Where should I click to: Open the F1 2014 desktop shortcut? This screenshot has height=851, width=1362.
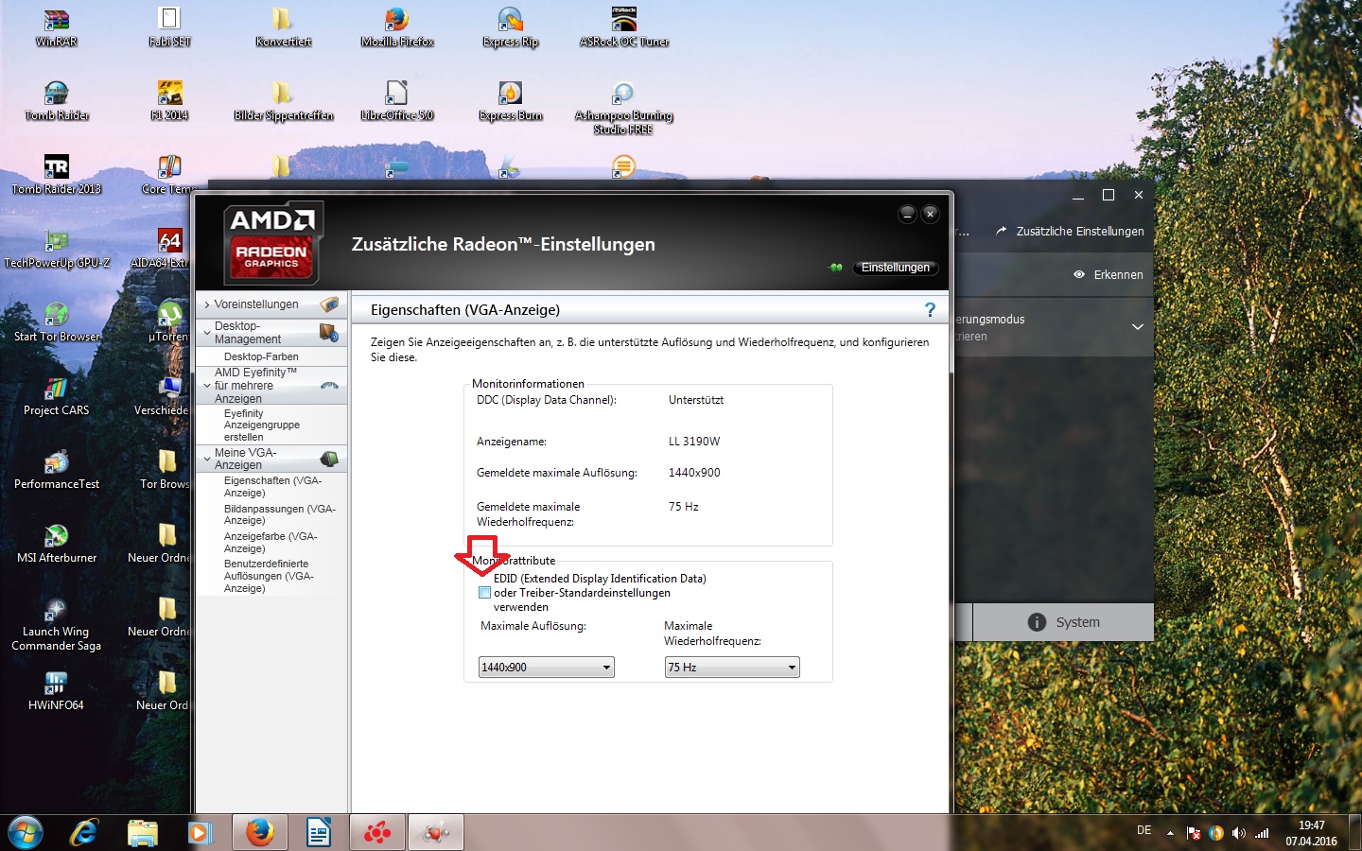point(170,100)
